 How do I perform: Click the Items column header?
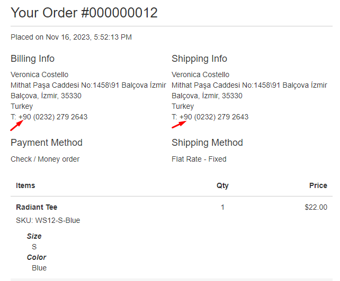point(25,185)
